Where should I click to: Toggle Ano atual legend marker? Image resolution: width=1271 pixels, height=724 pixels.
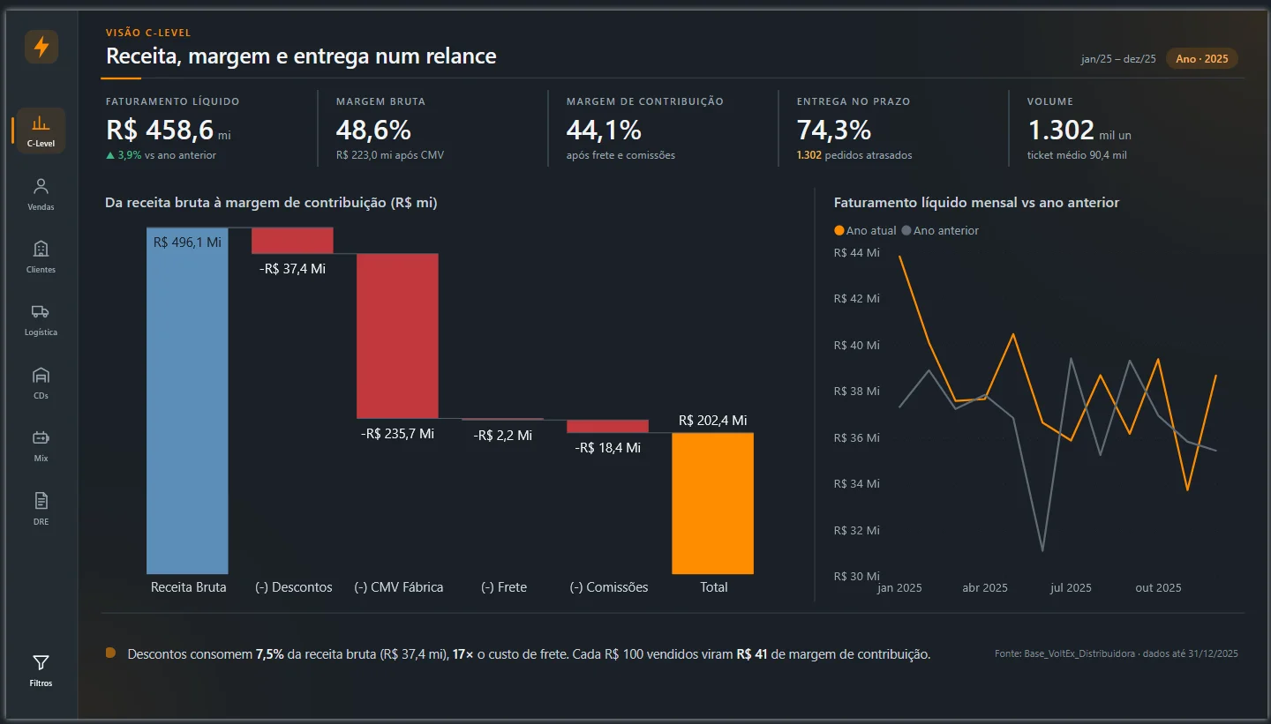click(839, 230)
